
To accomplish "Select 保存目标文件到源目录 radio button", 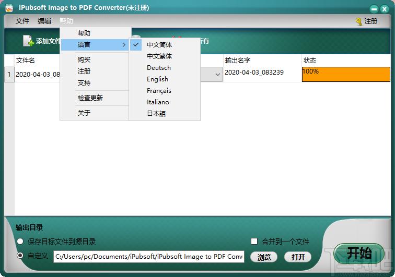I will click(x=20, y=242).
